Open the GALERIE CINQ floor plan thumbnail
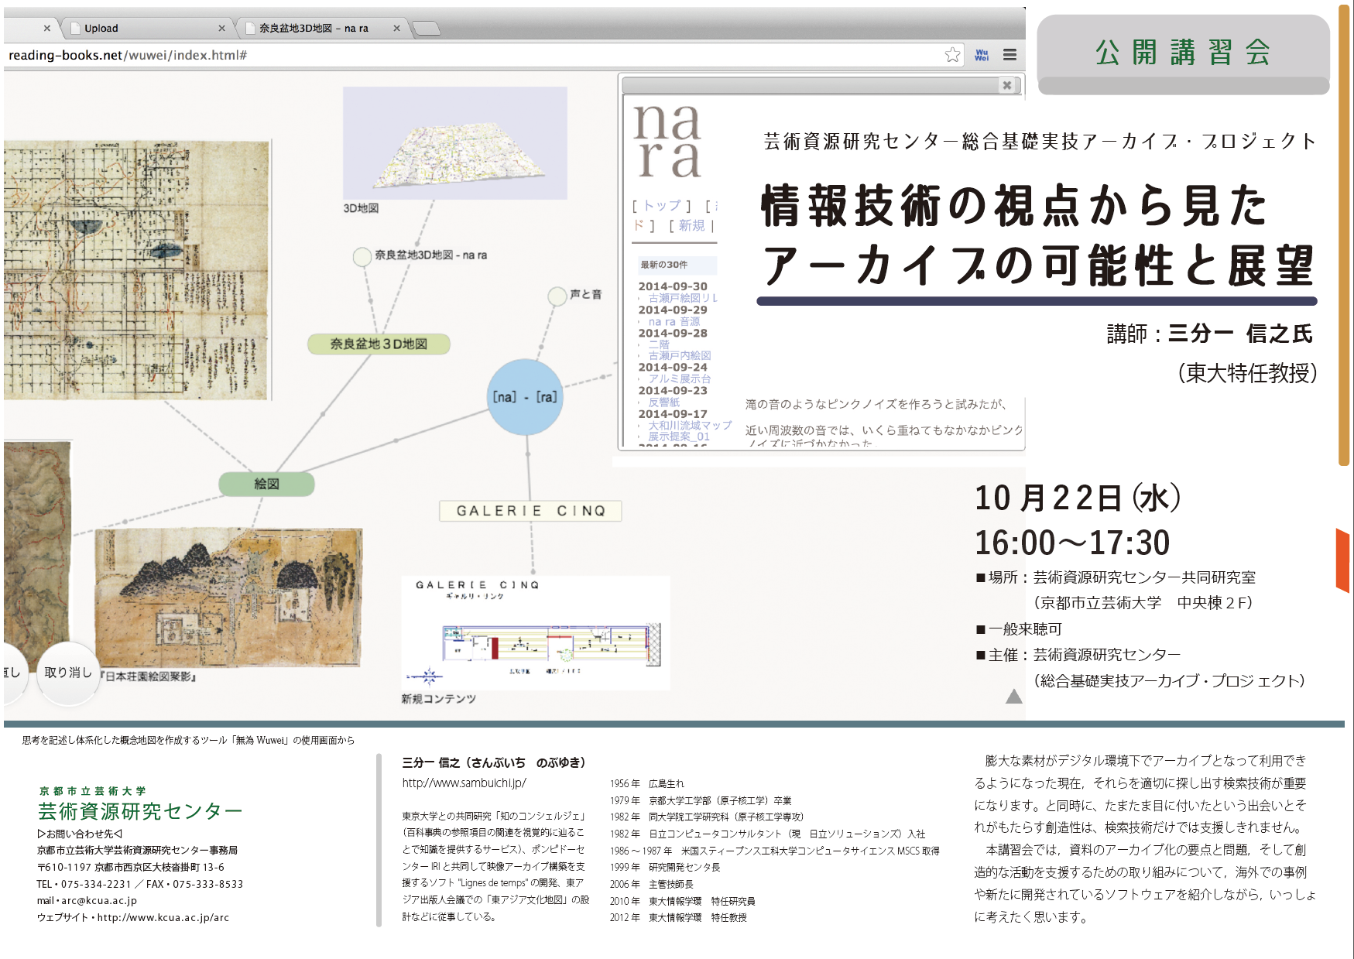Screen dimensions: 1354x959 [535, 632]
